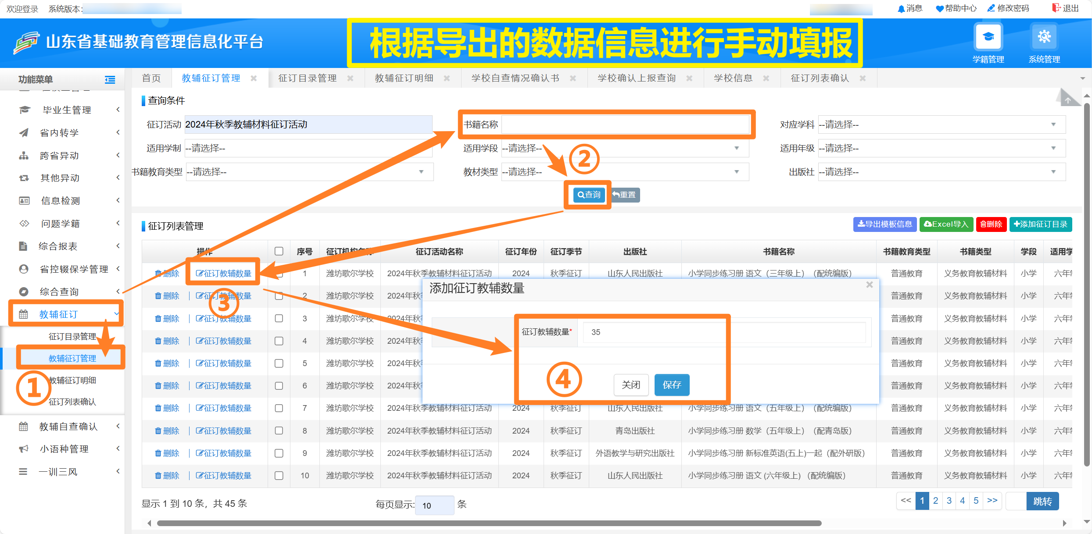
Task: Collapse the 教辅征订 menu section
Action: pos(62,314)
